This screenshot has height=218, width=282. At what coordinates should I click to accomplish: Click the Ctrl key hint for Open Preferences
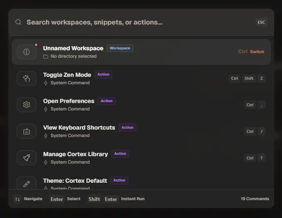coord(250,105)
